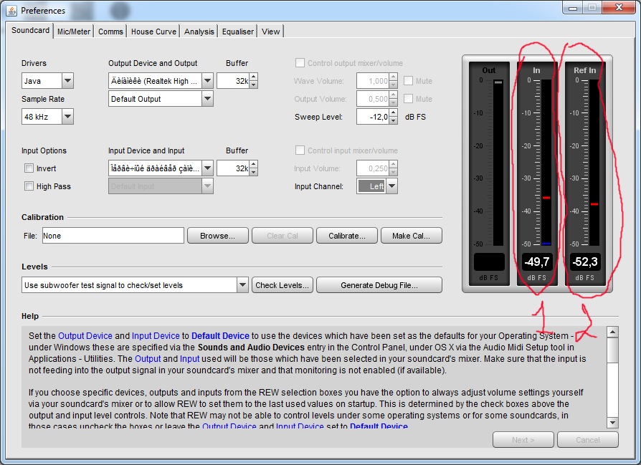The width and height of the screenshot is (641, 465).
Task: Click the Output Device help link
Action: [85, 336]
